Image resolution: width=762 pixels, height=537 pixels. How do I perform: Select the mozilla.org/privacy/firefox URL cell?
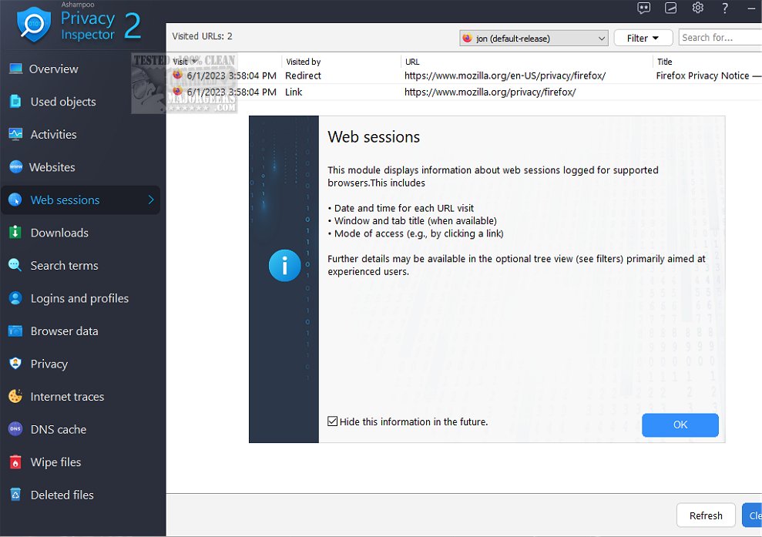[490, 92]
